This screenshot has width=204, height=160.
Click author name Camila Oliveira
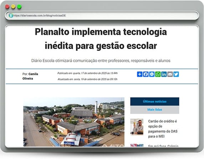coord(30,76)
